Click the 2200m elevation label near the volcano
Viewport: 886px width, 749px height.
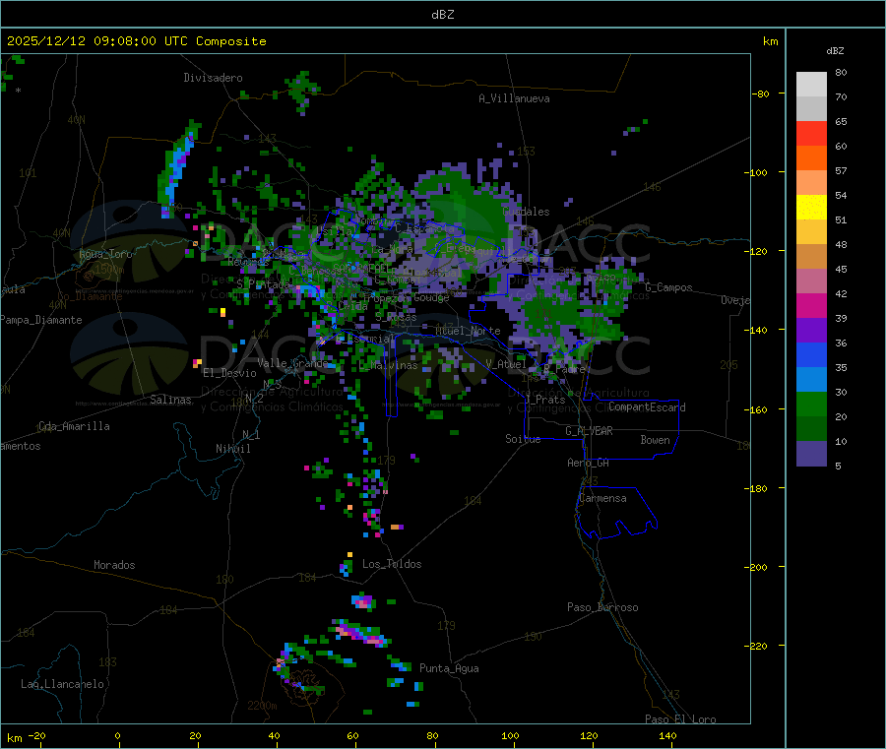(x=262, y=706)
